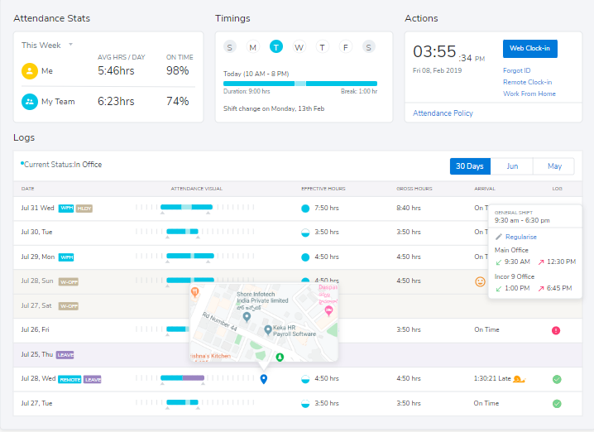Click full-circle hours icon on Jul 31 Wed
The image size is (594, 432).
pyautogui.click(x=305, y=209)
